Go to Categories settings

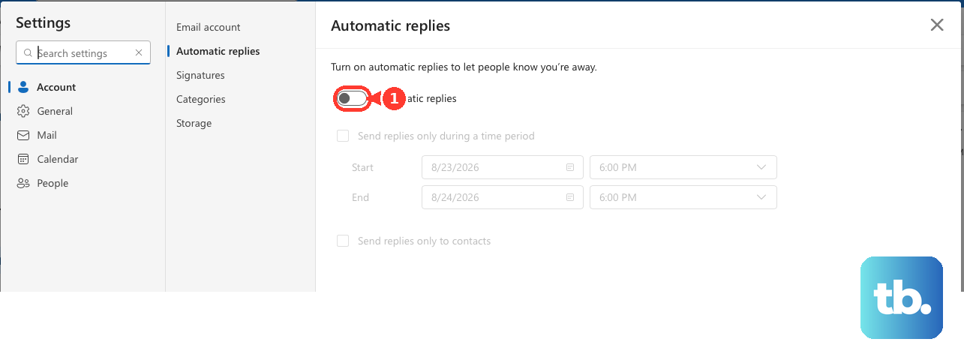click(x=201, y=99)
